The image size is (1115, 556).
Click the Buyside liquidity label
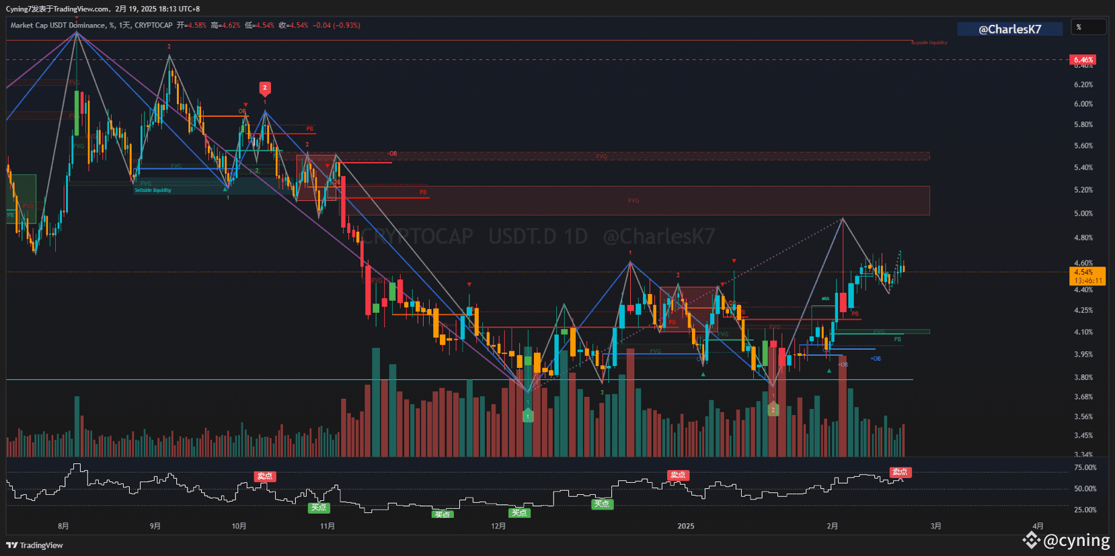pos(929,43)
